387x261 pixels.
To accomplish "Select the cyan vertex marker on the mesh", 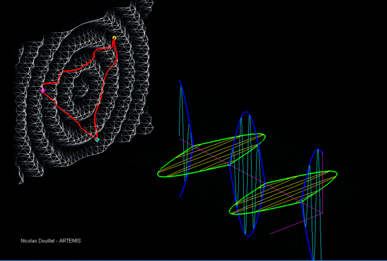I will [97, 139].
